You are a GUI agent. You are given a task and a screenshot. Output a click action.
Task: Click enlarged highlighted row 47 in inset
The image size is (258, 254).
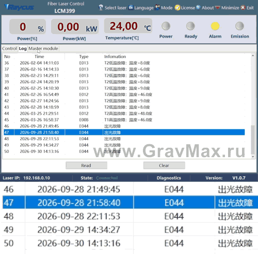point(130,202)
